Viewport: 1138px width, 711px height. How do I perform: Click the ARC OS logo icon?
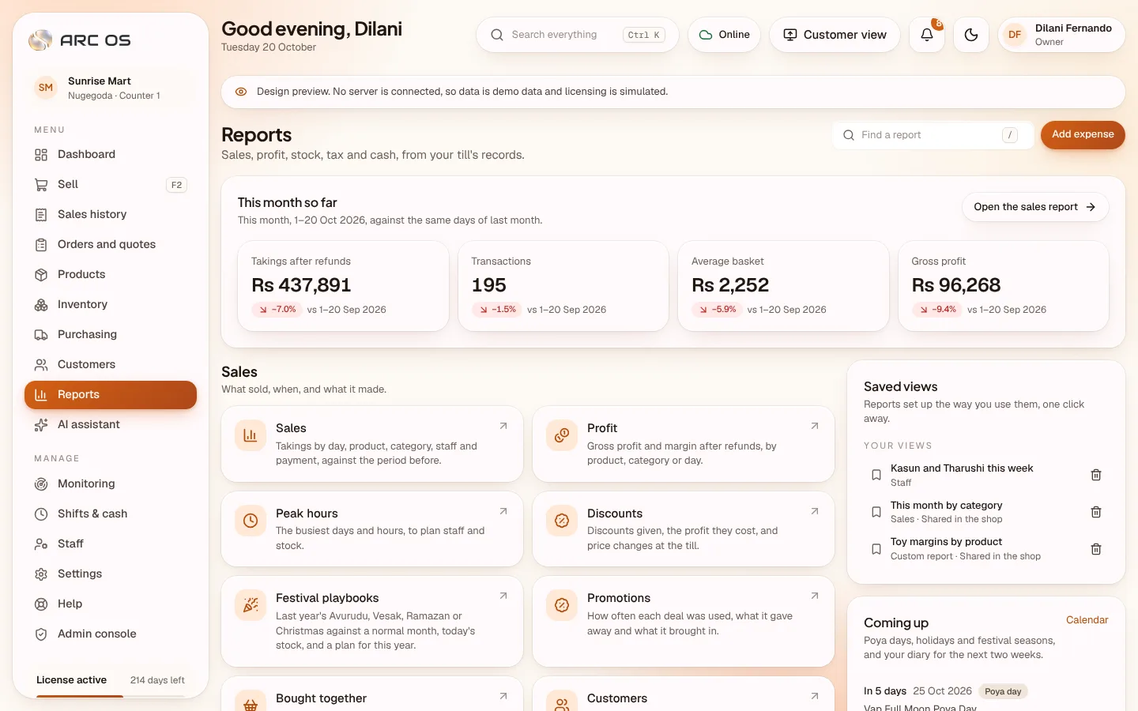tap(40, 39)
